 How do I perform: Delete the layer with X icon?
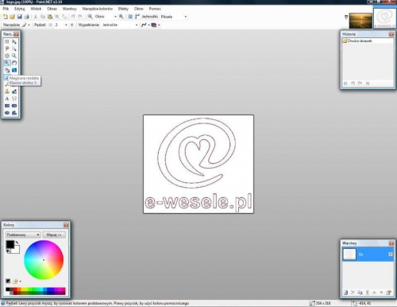pos(353,293)
